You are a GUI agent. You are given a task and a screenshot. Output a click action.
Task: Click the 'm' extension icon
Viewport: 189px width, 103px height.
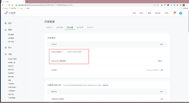click(171, 5)
